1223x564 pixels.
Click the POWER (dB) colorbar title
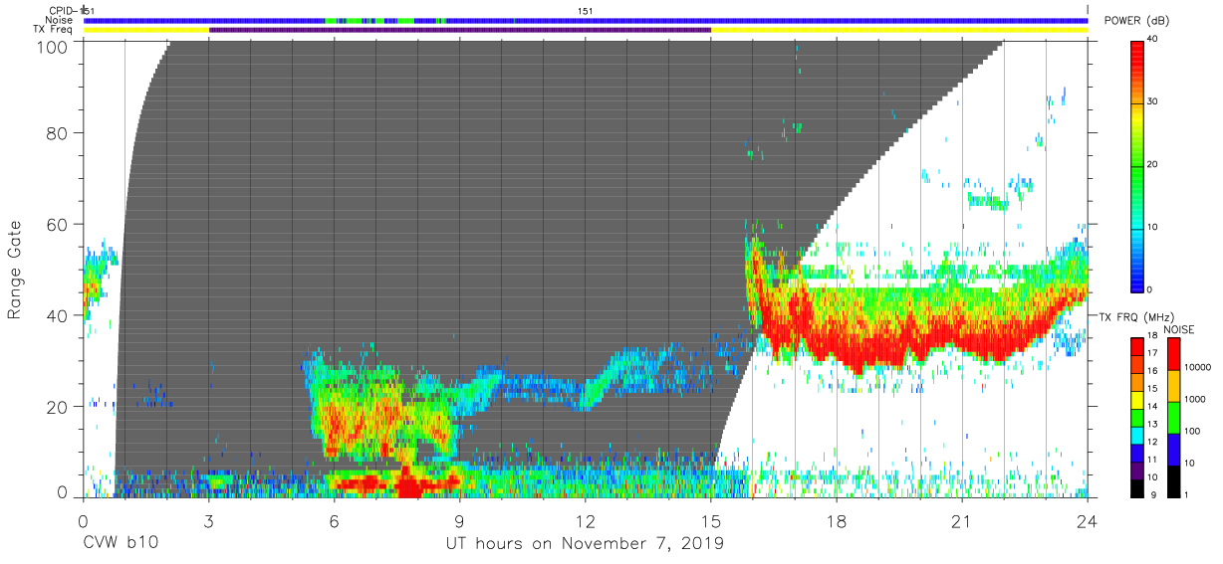click(1135, 21)
